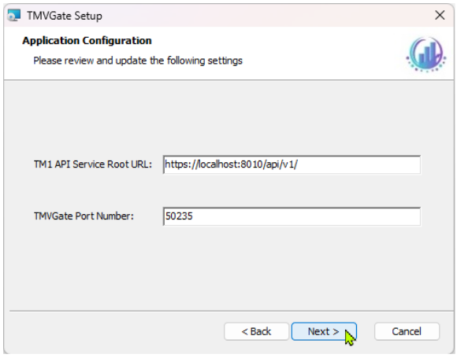
Task: Click the https://localhost:8010/api/v1/ URL text
Action: click(x=231, y=164)
